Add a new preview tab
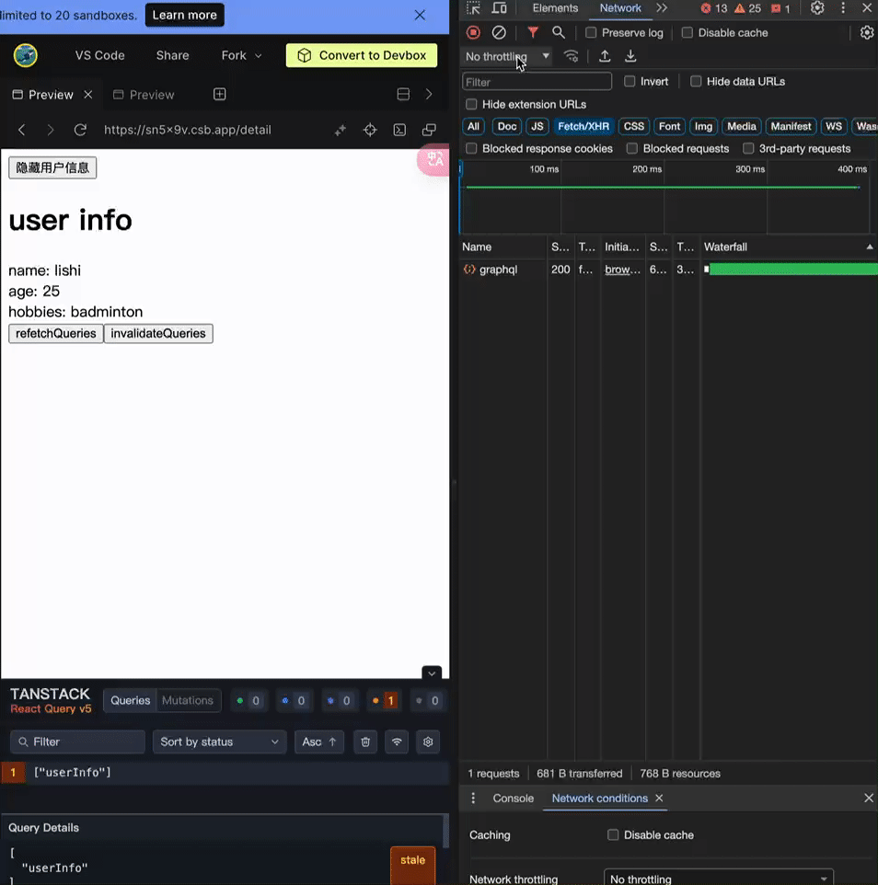The width and height of the screenshot is (878, 885). pos(220,94)
